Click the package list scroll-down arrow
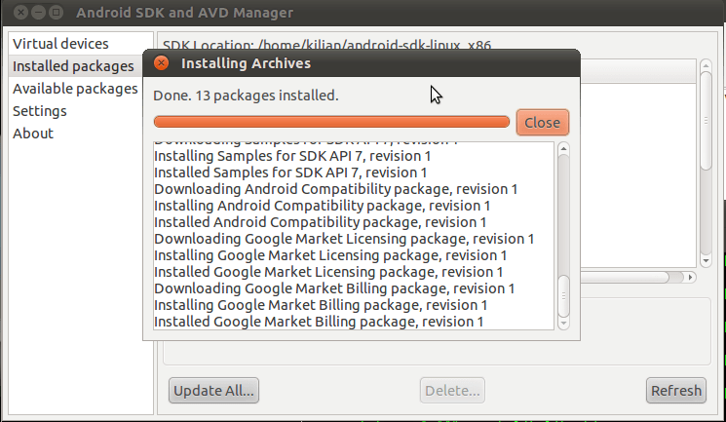The image size is (726, 422). click(706, 261)
